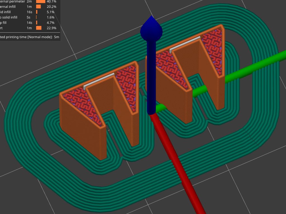The image size is (286, 214).
Task: Hide Top solid infill feature type
Action: [x=9, y=17]
